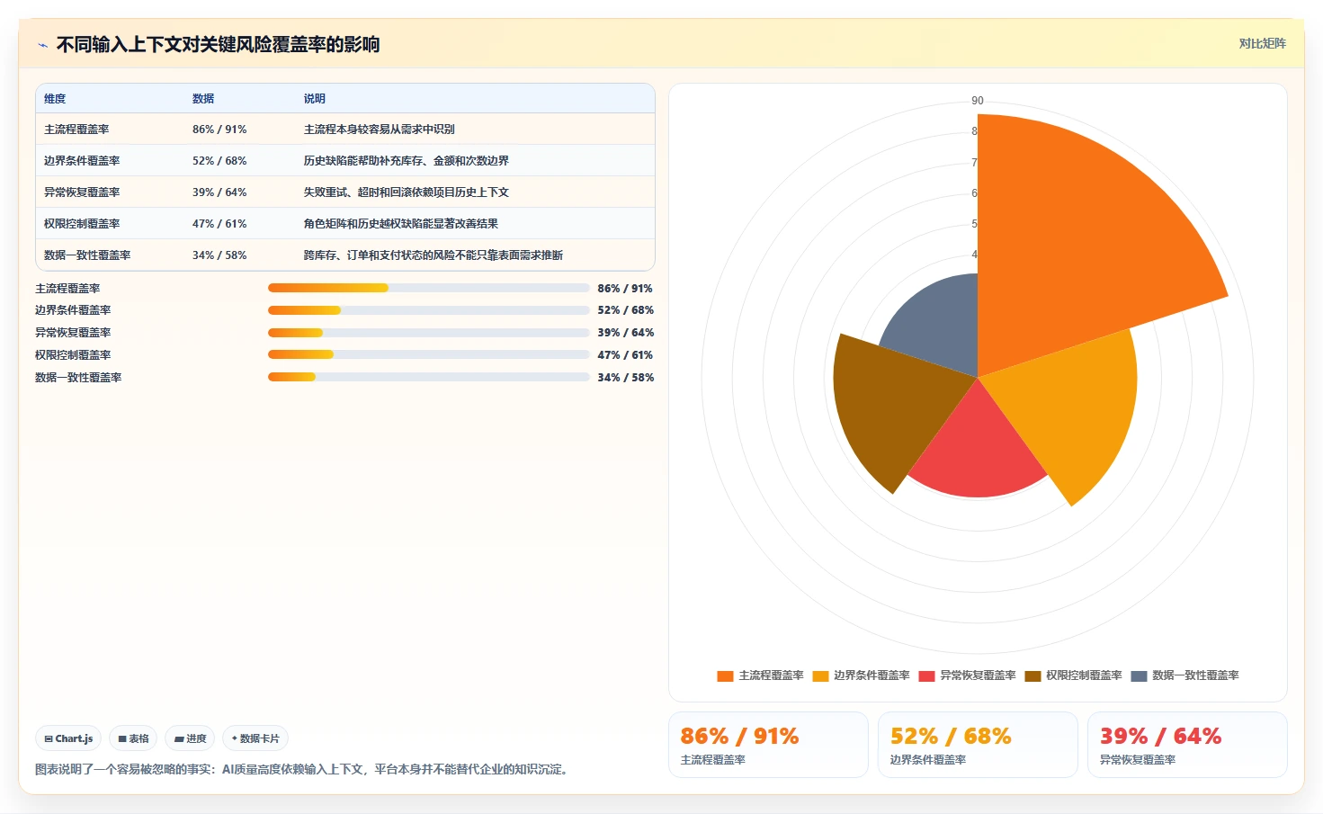This screenshot has height=814, width=1323.
Task: Click description starting with 跨库存、订单和支付状态
Action: (x=433, y=255)
